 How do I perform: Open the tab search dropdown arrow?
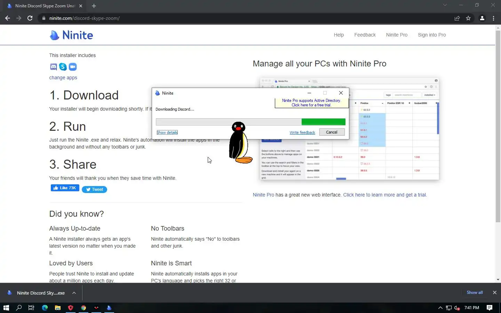pos(445,5)
